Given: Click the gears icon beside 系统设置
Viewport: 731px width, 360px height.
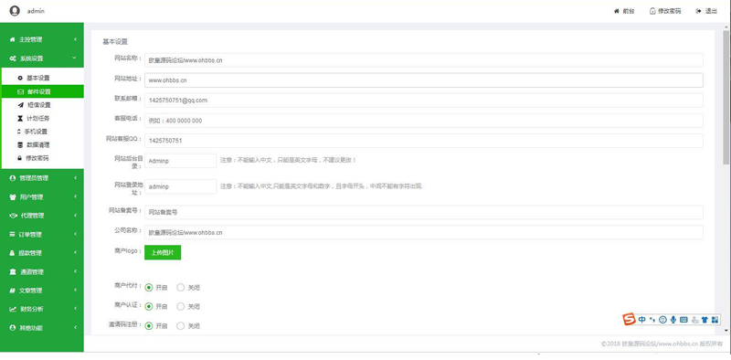Looking at the screenshot, I should 13,58.
